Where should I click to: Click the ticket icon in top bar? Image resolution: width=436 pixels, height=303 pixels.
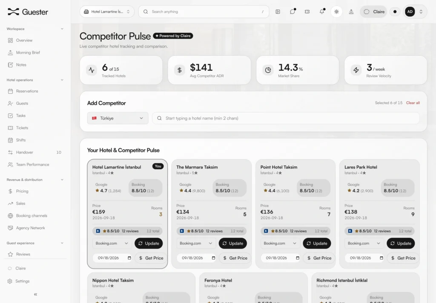[x=307, y=11]
